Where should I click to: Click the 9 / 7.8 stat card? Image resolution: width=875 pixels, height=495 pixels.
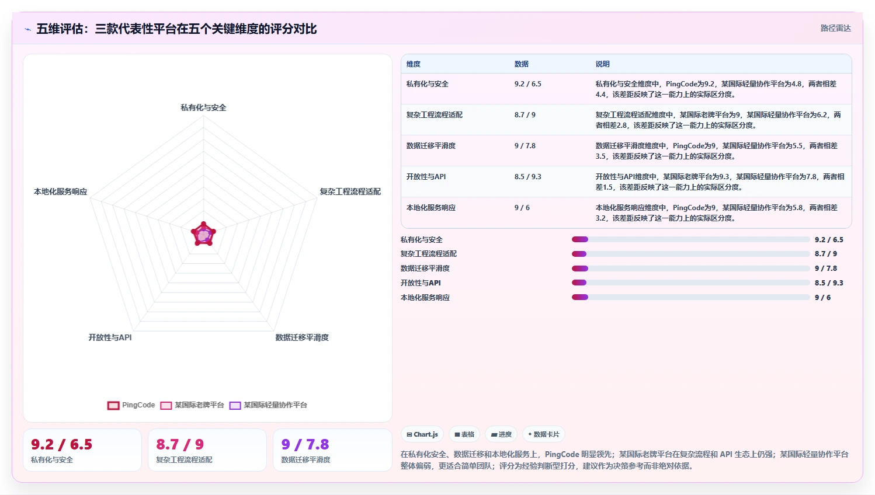click(x=332, y=450)
